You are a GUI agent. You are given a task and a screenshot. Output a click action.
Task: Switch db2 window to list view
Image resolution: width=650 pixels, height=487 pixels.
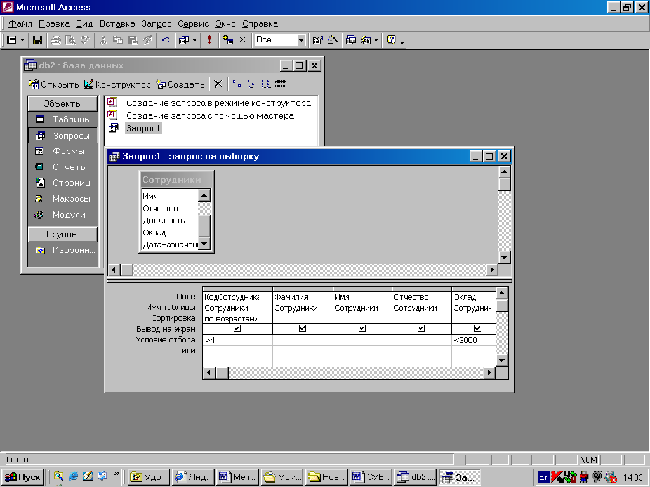266,84
